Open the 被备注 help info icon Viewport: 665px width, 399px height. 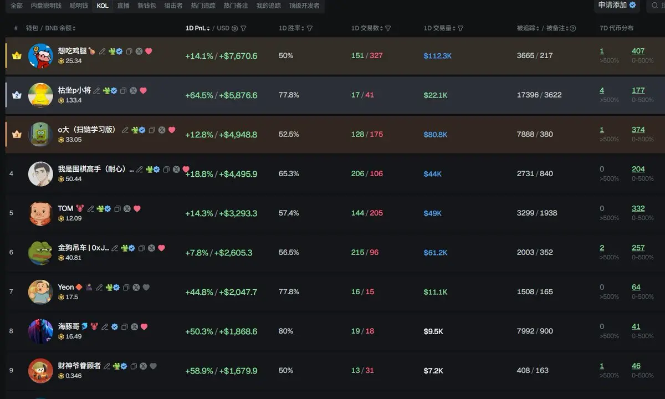573,28
